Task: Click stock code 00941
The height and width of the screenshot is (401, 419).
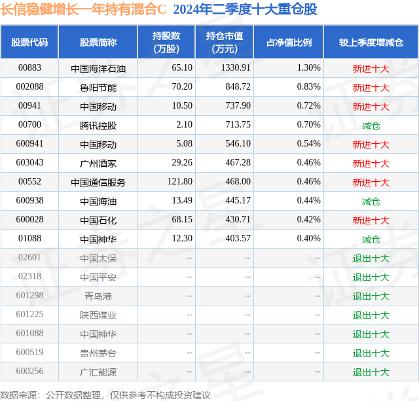Action: (x=29, y=106)
